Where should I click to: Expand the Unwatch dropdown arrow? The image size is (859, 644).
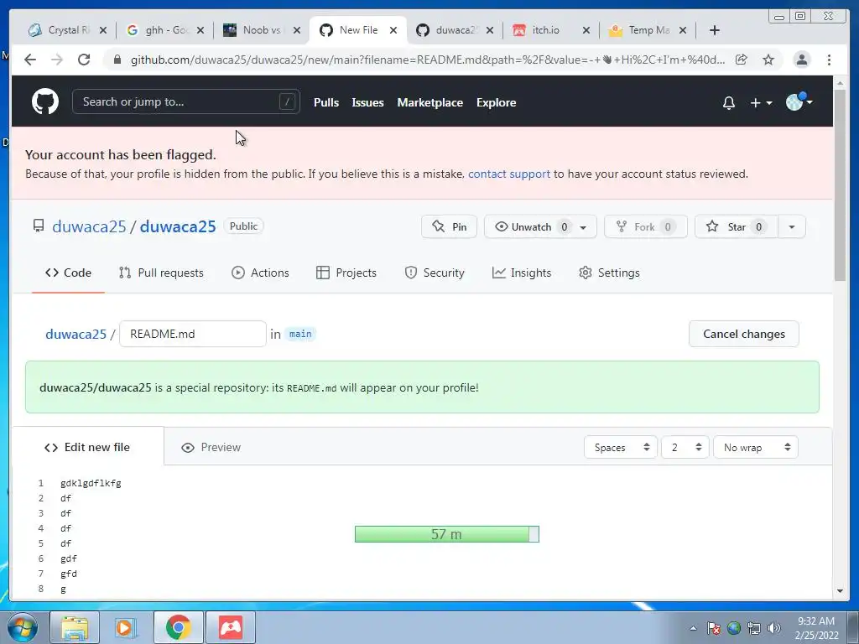point(584,226)
